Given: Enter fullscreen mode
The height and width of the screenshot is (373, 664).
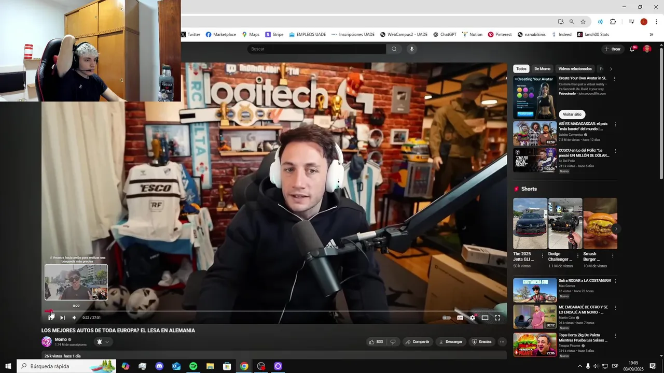Looking at the screenshot, I should pyautogui.click(x=497, y=318).
